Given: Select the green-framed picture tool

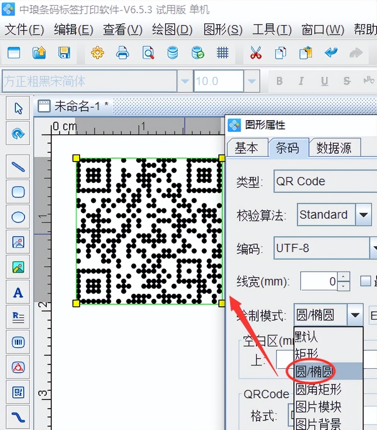Looking at the screenshot, I should [18, 267].
